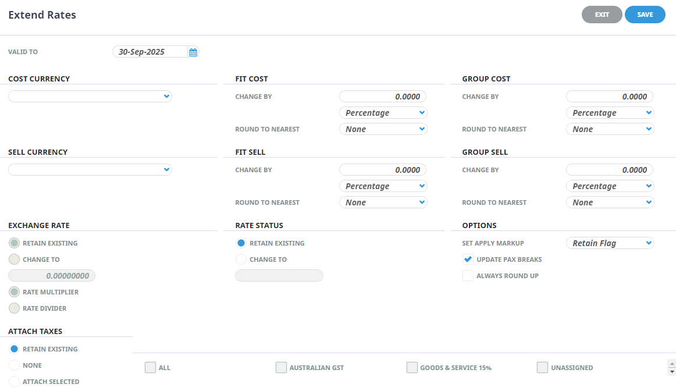
Task: Click the tax list scroll down arrow
Action: [673, 371]
